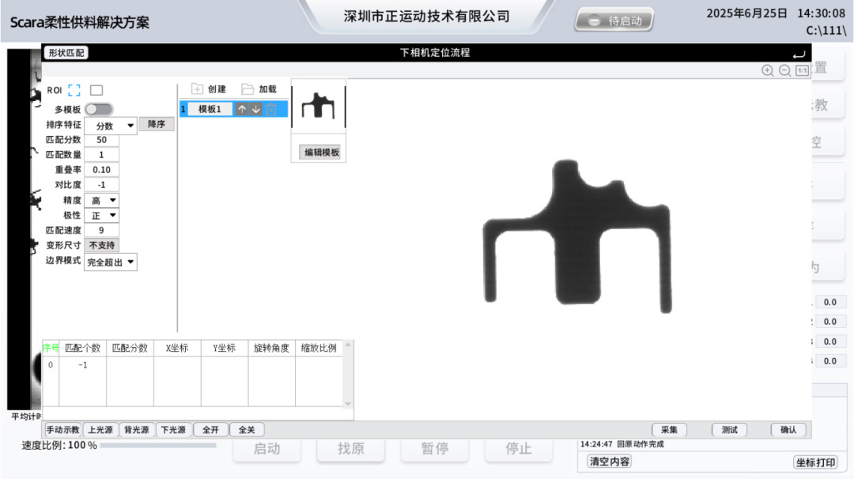
Task: Click the 匹配分数 input field showing 50
Action: (102, 139)
